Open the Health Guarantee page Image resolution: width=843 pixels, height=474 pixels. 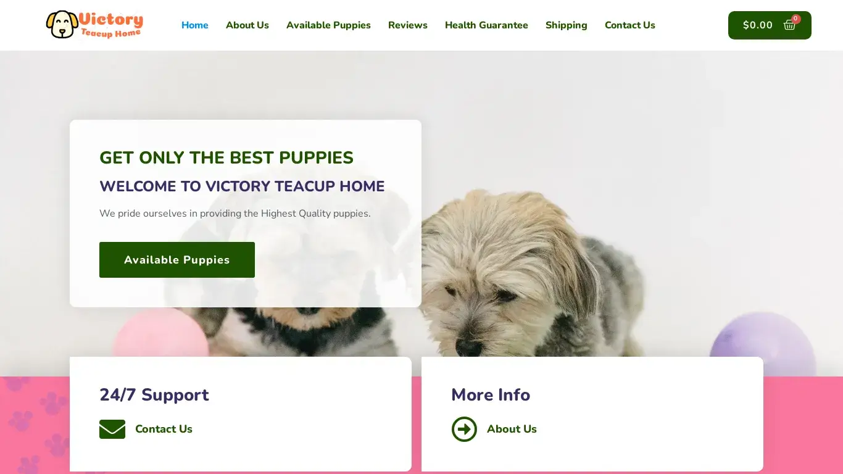point(486,25)
